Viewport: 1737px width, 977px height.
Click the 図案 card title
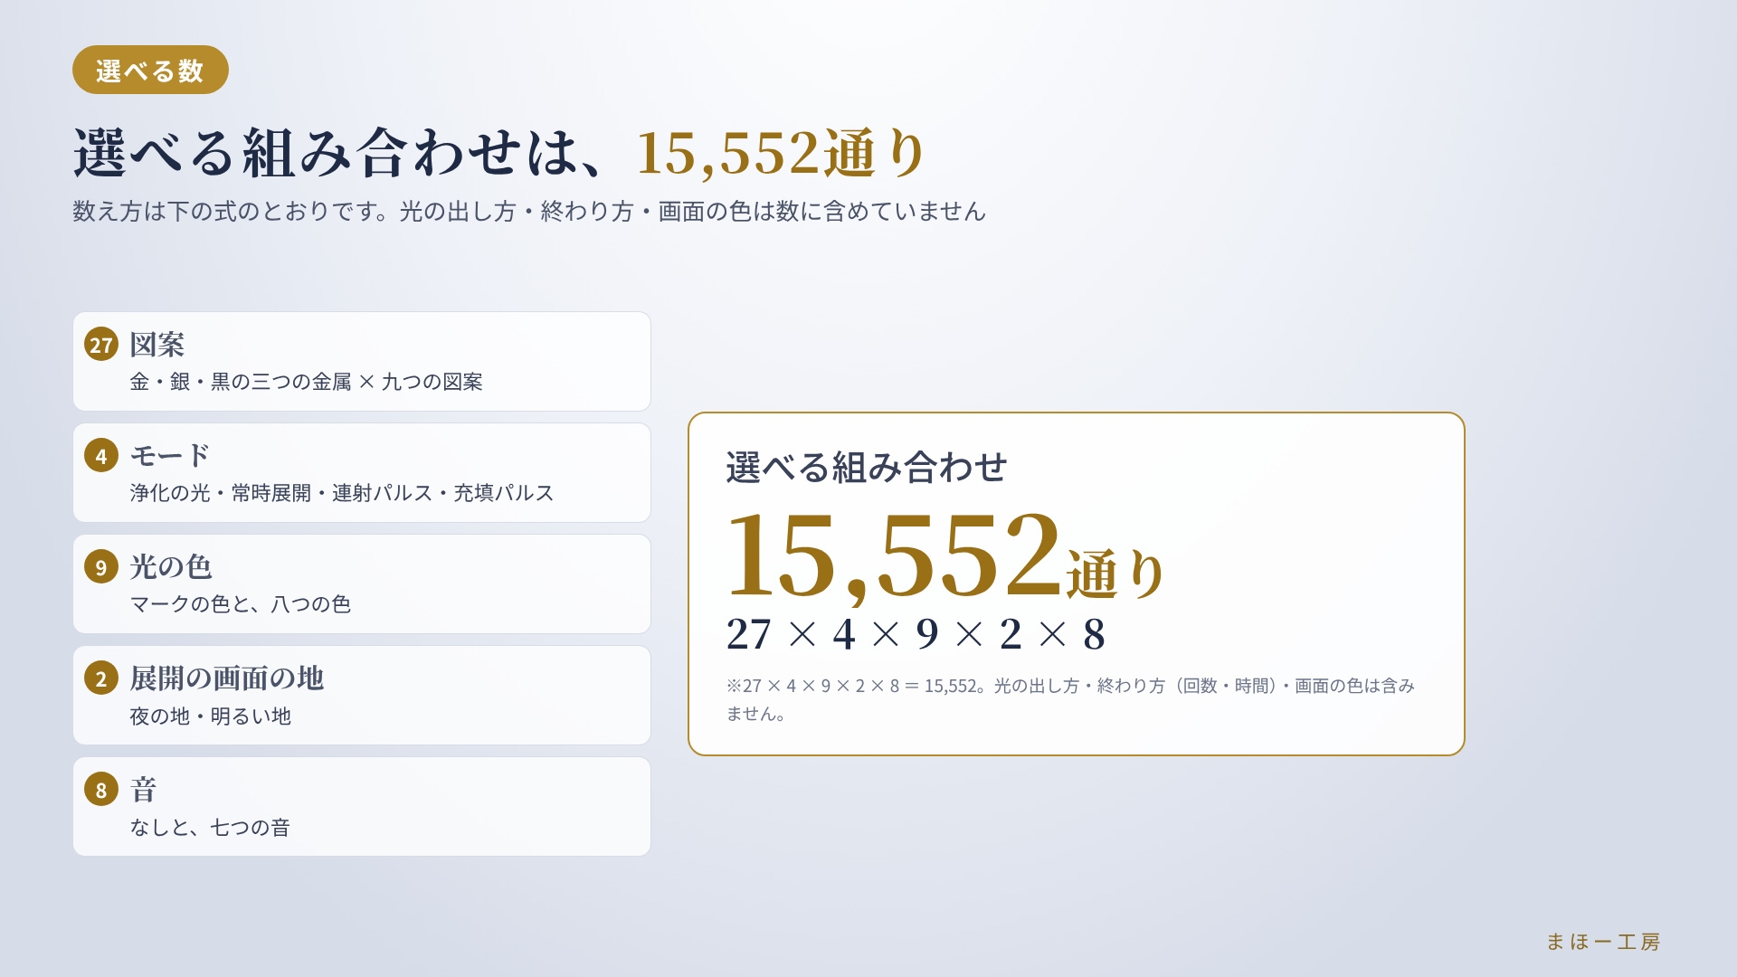tap(157, 345)
